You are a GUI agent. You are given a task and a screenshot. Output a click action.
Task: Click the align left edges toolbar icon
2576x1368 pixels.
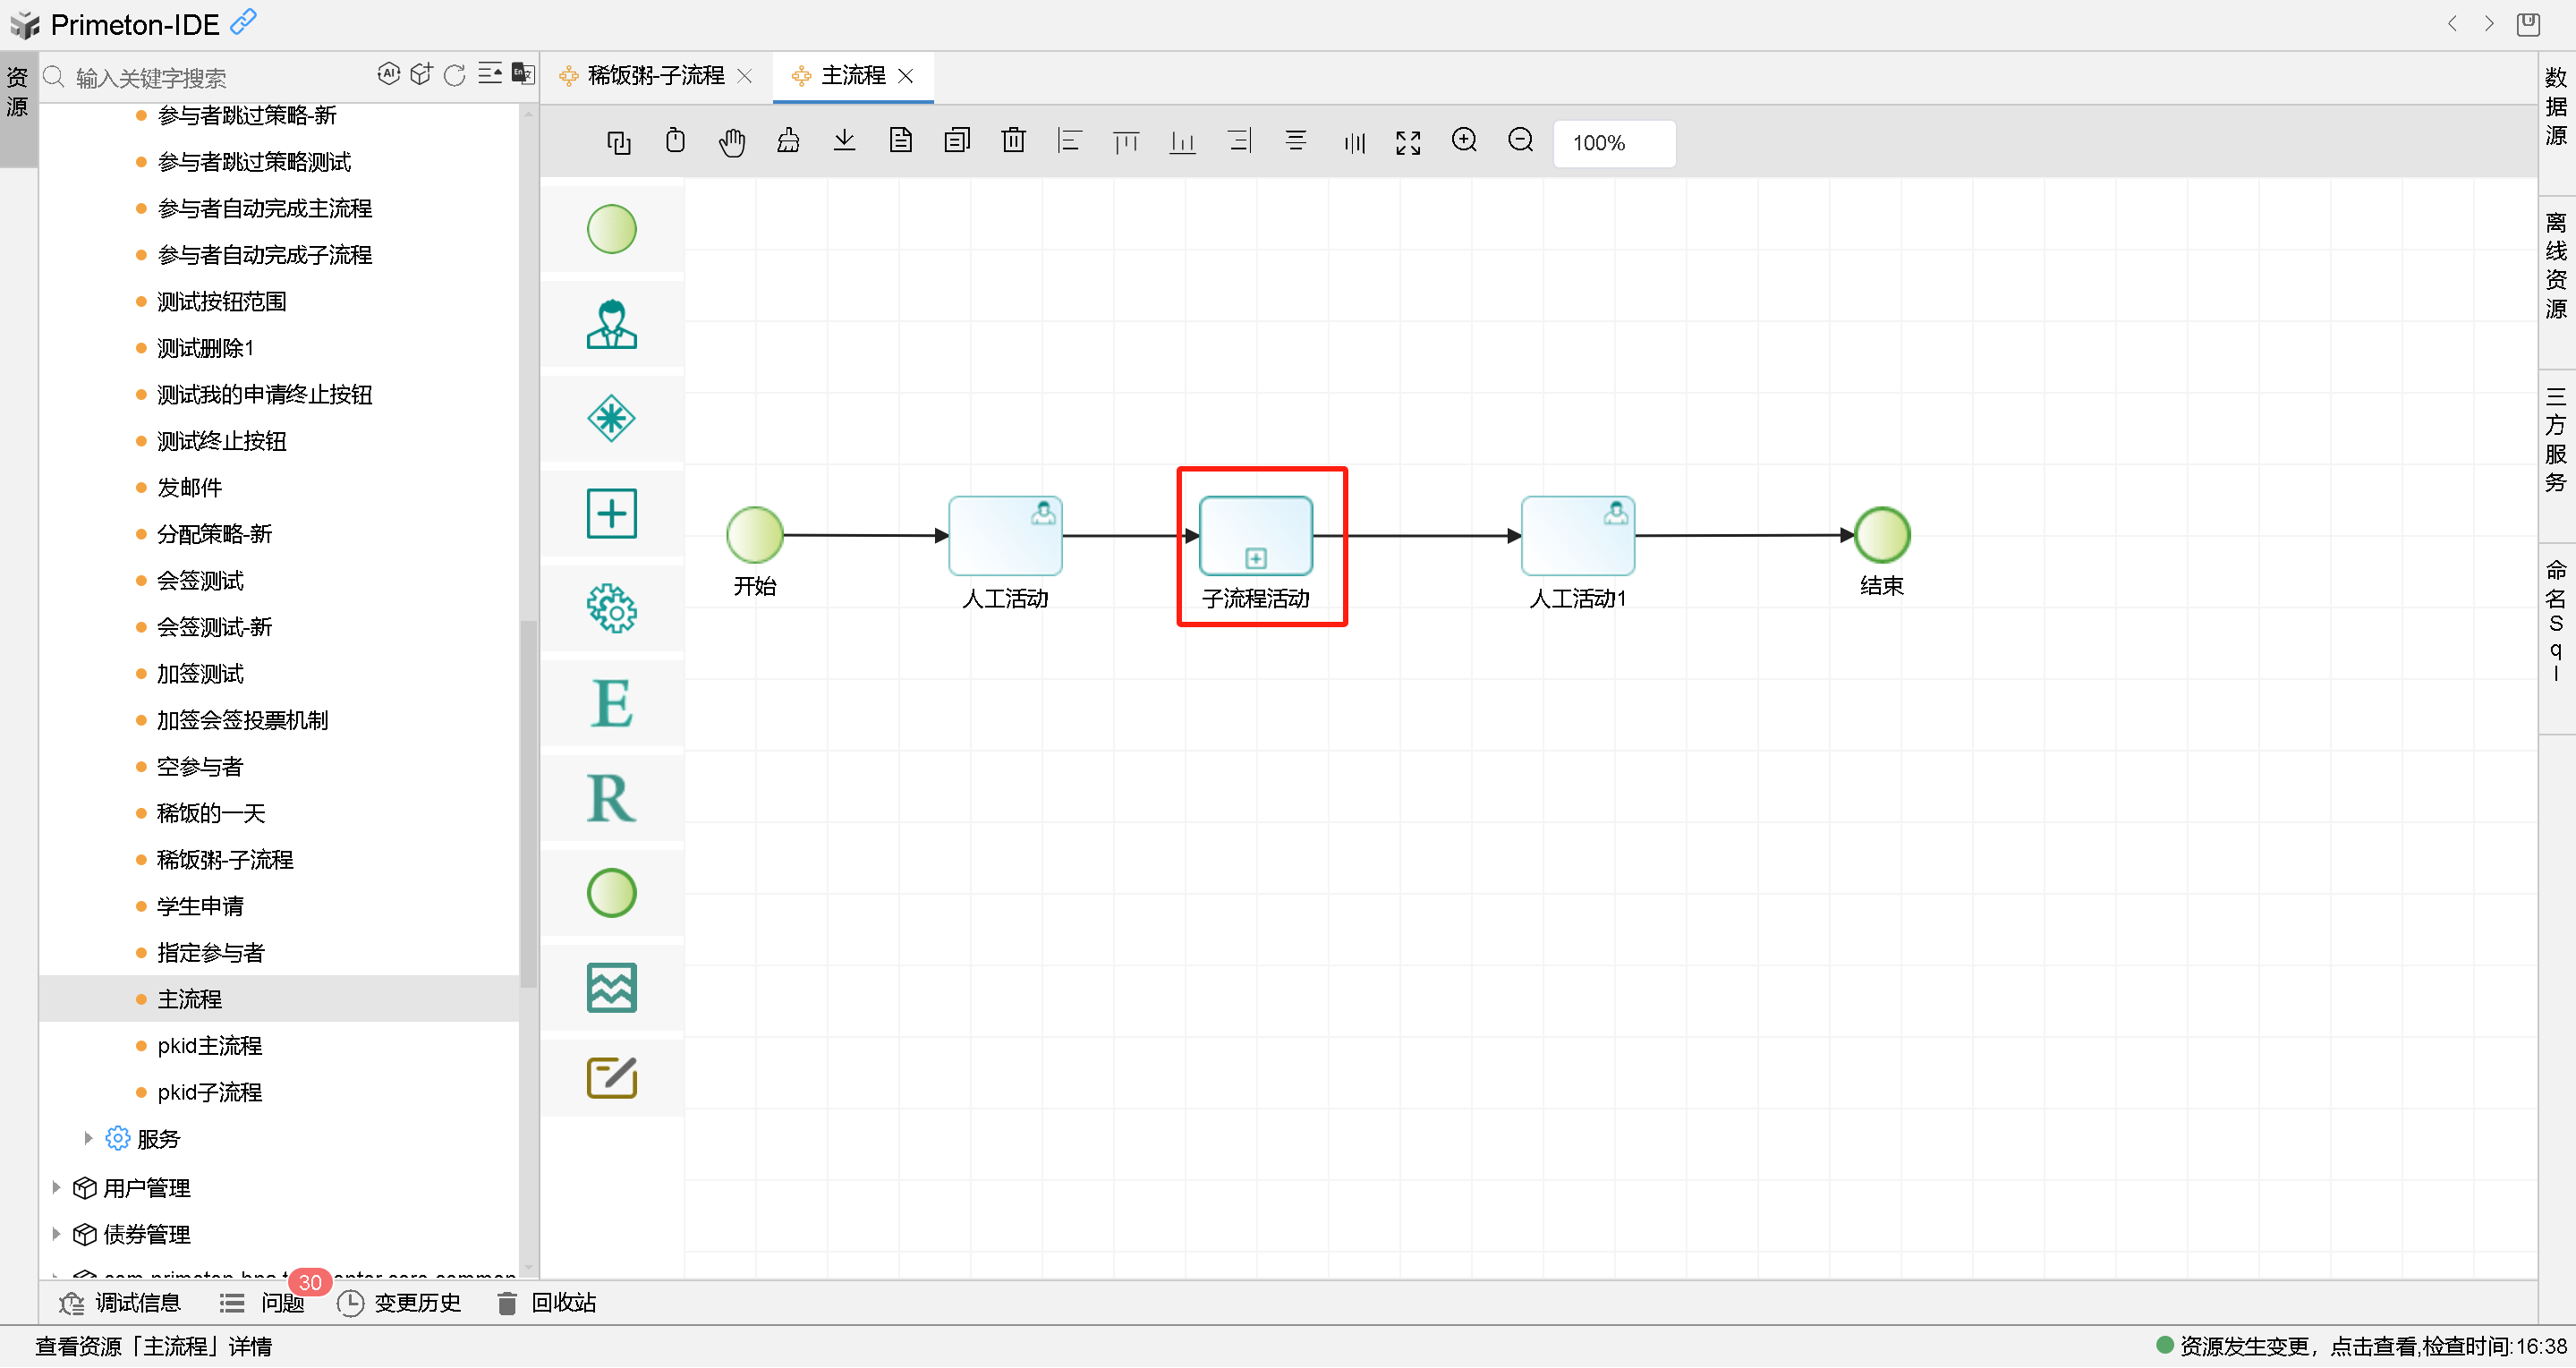tap(1069, 141)
